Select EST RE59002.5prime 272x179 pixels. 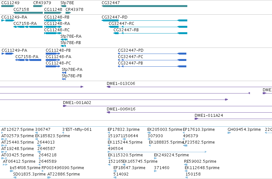(x=186, y=165)
